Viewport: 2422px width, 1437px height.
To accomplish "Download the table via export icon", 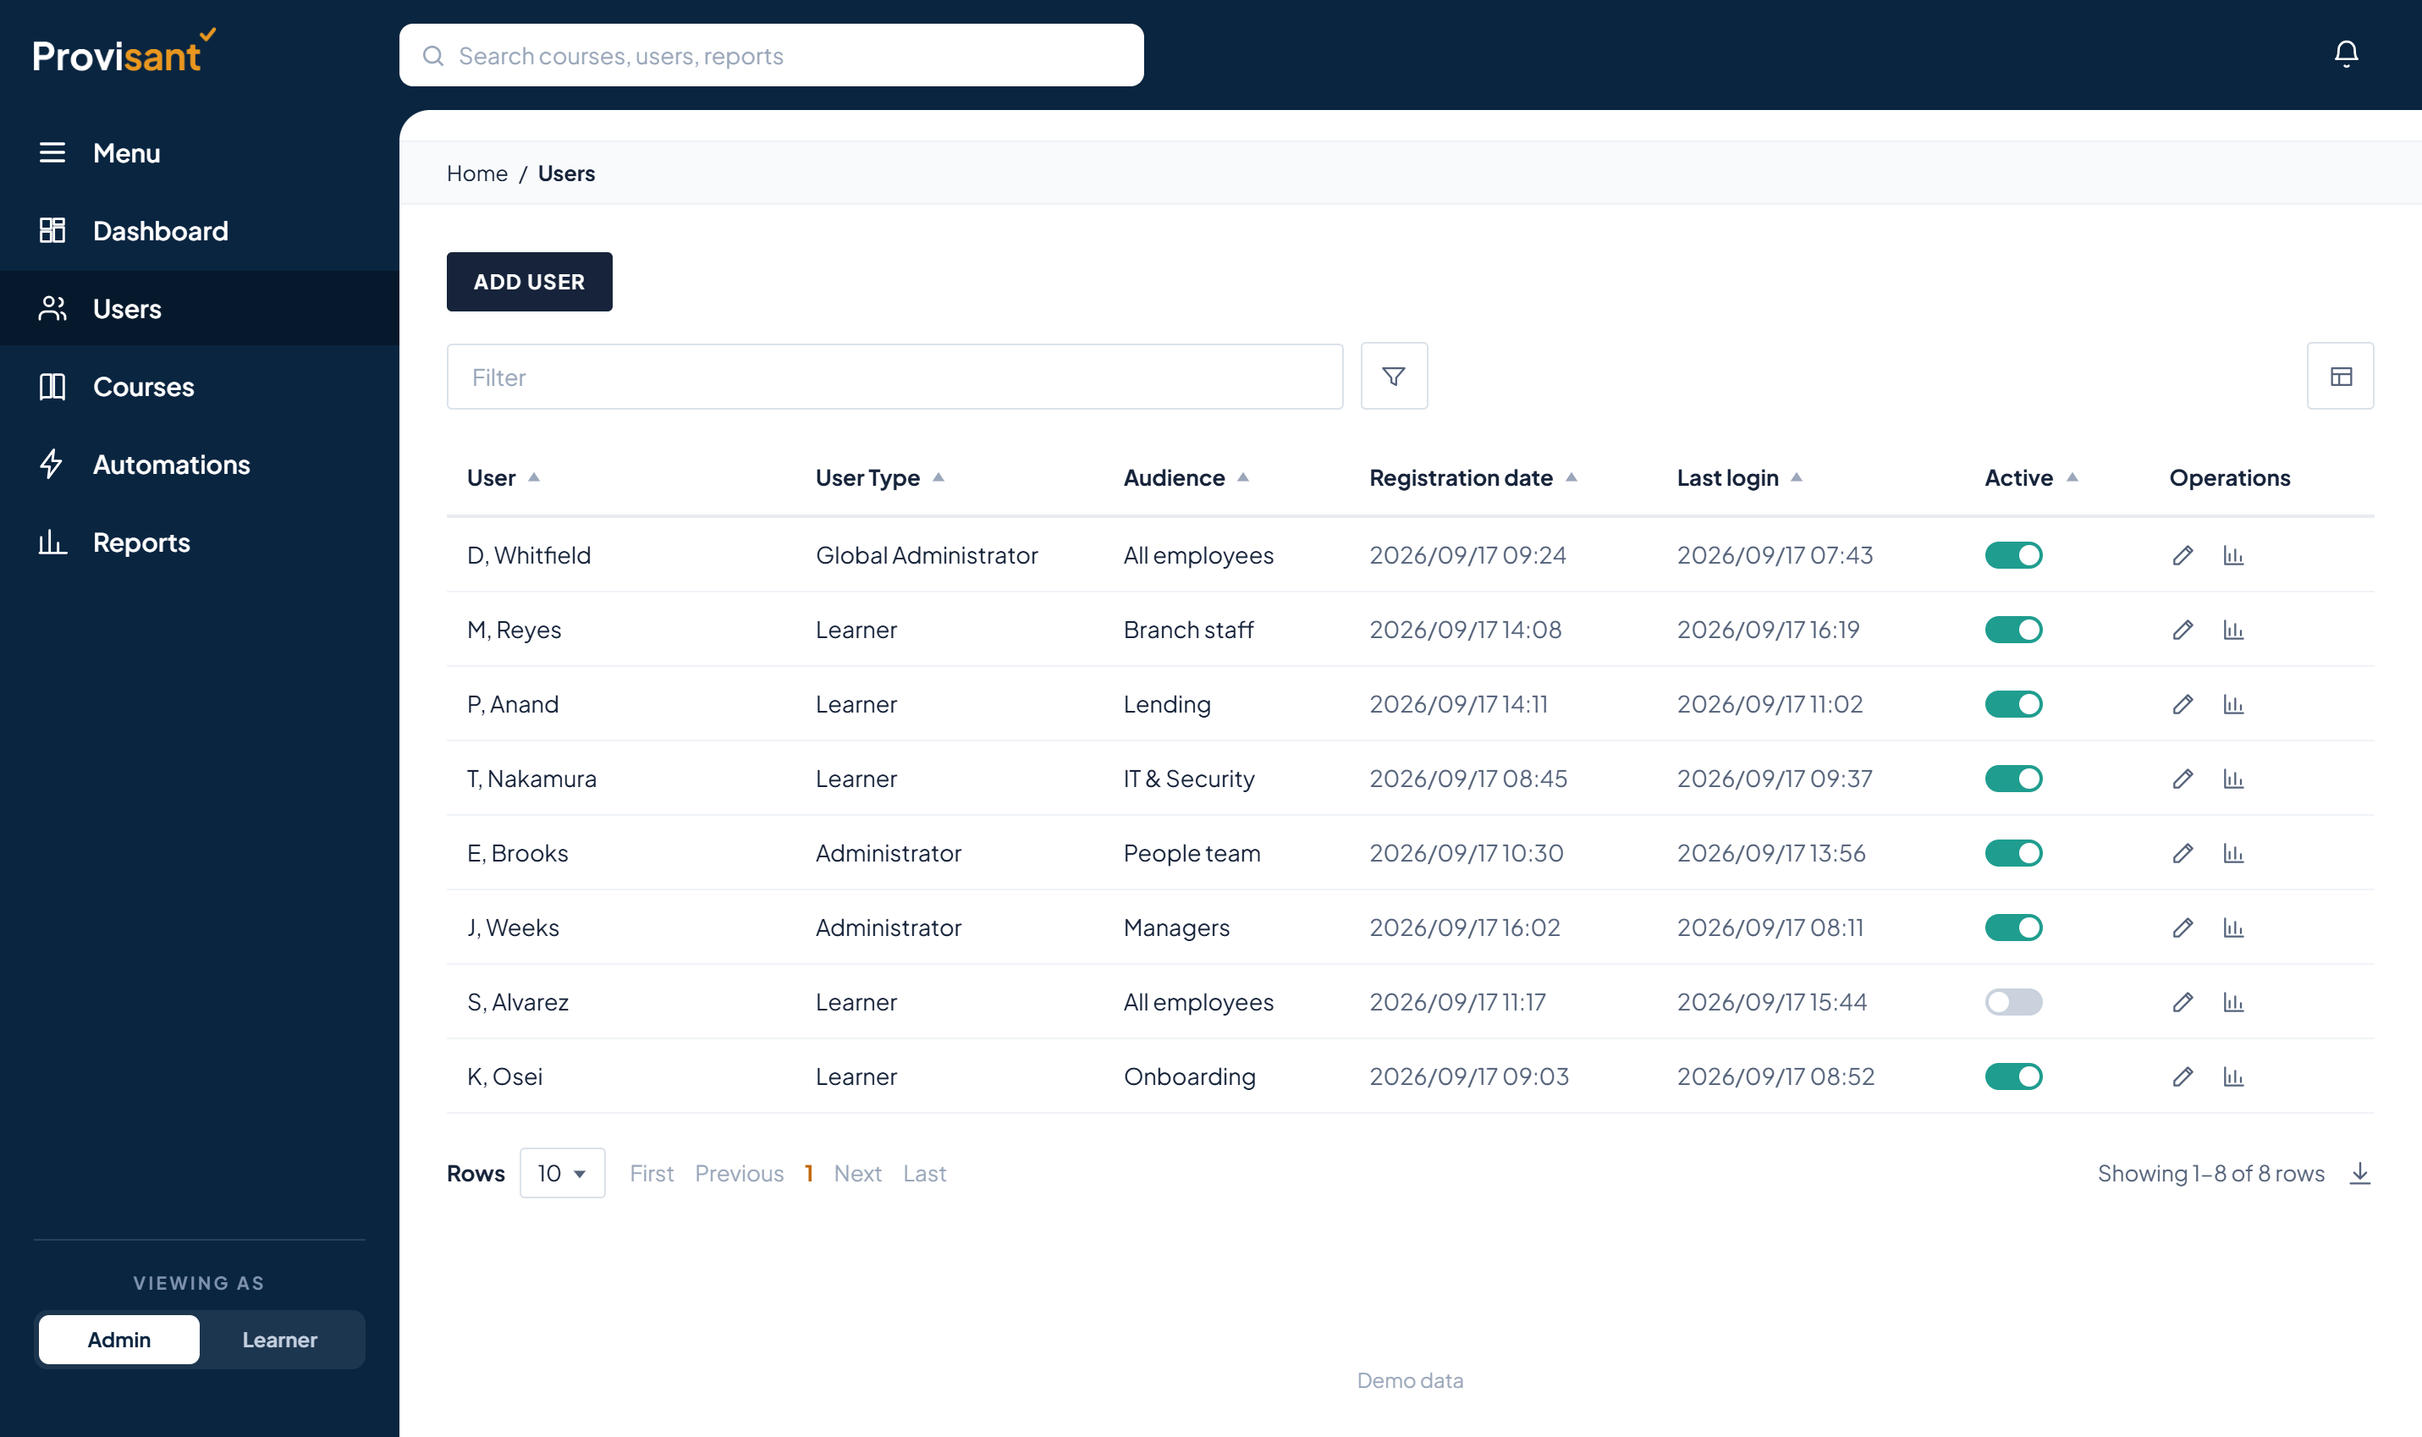I will (x=2360, y=1173).
